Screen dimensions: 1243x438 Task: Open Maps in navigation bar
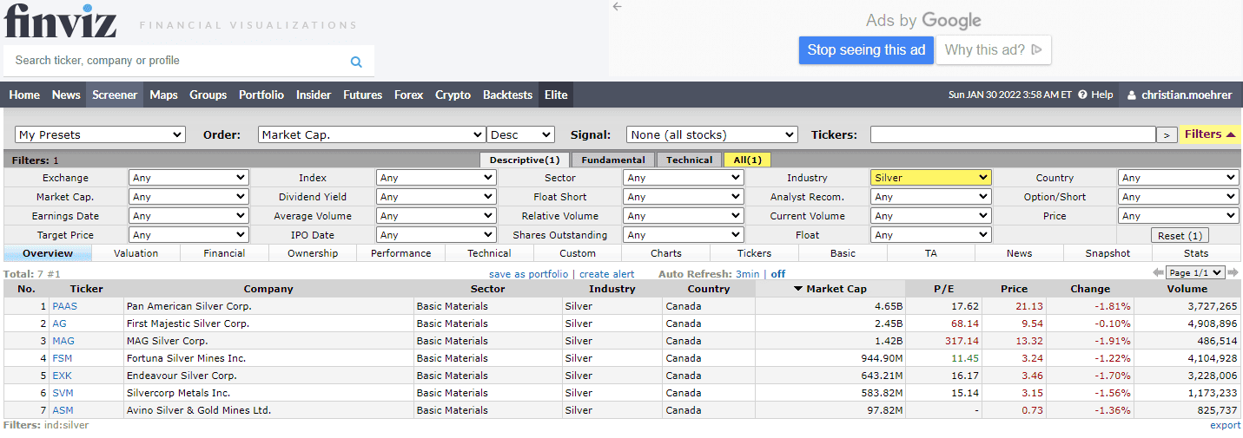(x=163, y=95)
